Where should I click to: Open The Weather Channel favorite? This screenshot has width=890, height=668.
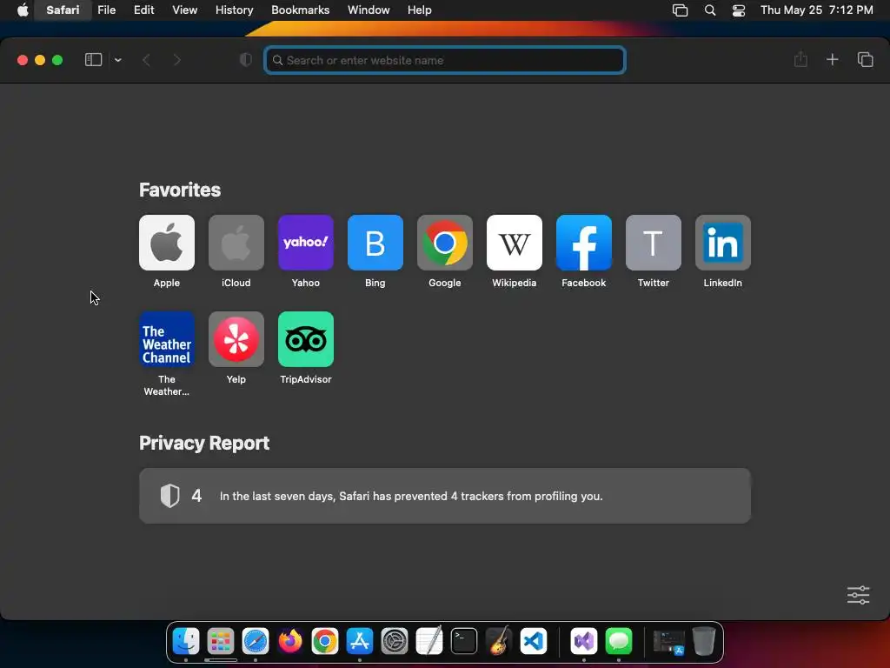click(x=166, y=339)
